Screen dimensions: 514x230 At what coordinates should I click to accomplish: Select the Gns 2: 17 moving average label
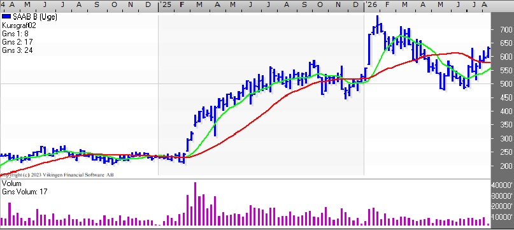tap(17, 41)
